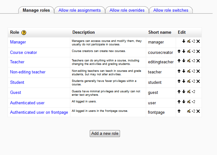Duplicate the Guest role
This screenshot has width=217, height=155.
[193, 92]
